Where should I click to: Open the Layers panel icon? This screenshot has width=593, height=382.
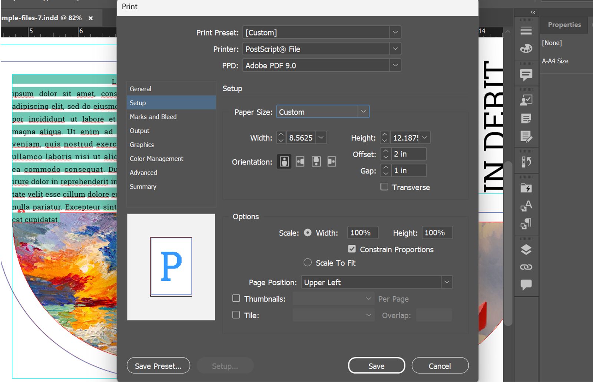(x=526, y=250)
